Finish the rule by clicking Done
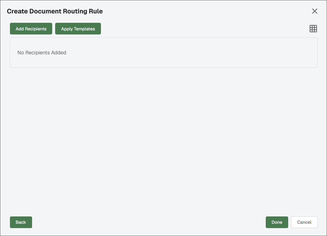Viewport: 327px width, 236px height. point(277,222)
